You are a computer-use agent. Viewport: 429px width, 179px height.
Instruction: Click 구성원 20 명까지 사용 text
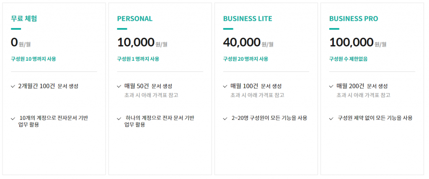click(246, 59)
